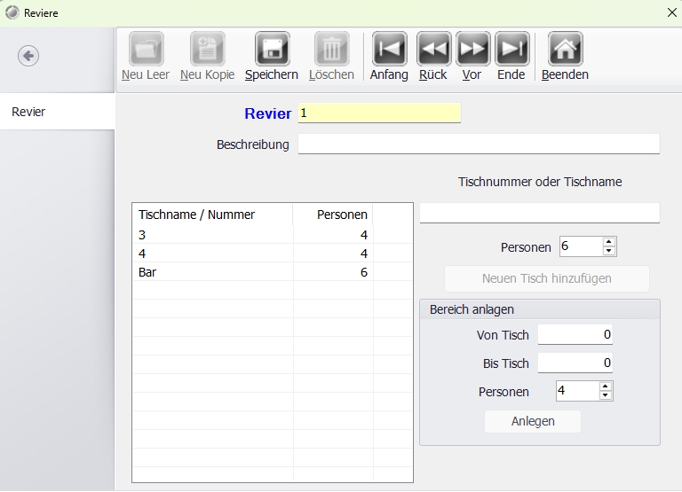Open the Revier sidebar tab
The image size is (682, 492).
tap(58, 112)
